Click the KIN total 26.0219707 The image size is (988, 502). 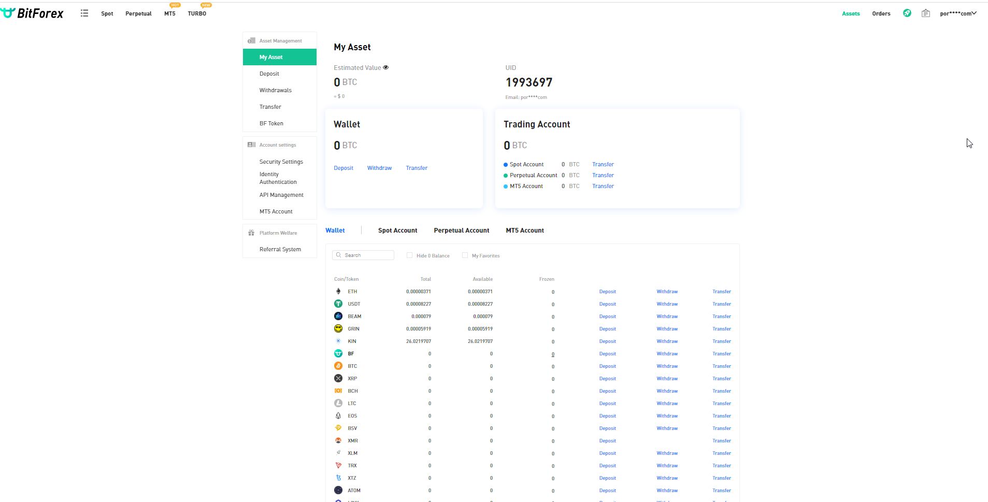pyautogui.click(x=419, y=341)
